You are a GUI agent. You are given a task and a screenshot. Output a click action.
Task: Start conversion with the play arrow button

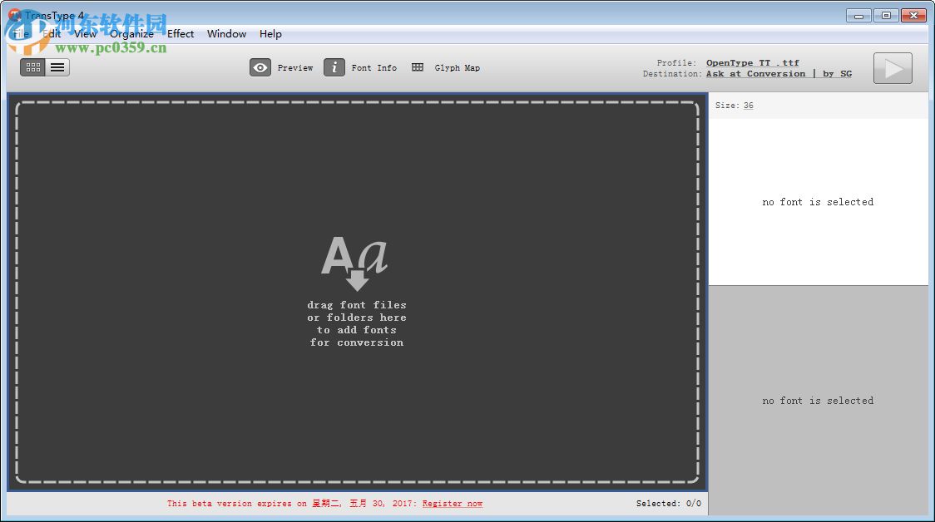click(893, 68)
